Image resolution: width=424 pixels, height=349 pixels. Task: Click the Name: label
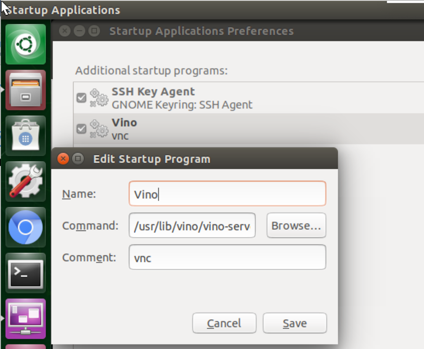click(79, 194)
